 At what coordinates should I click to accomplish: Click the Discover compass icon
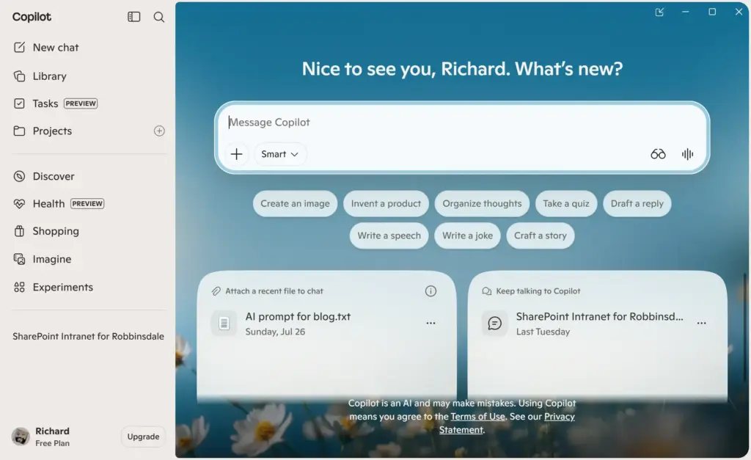click(19, 176)
